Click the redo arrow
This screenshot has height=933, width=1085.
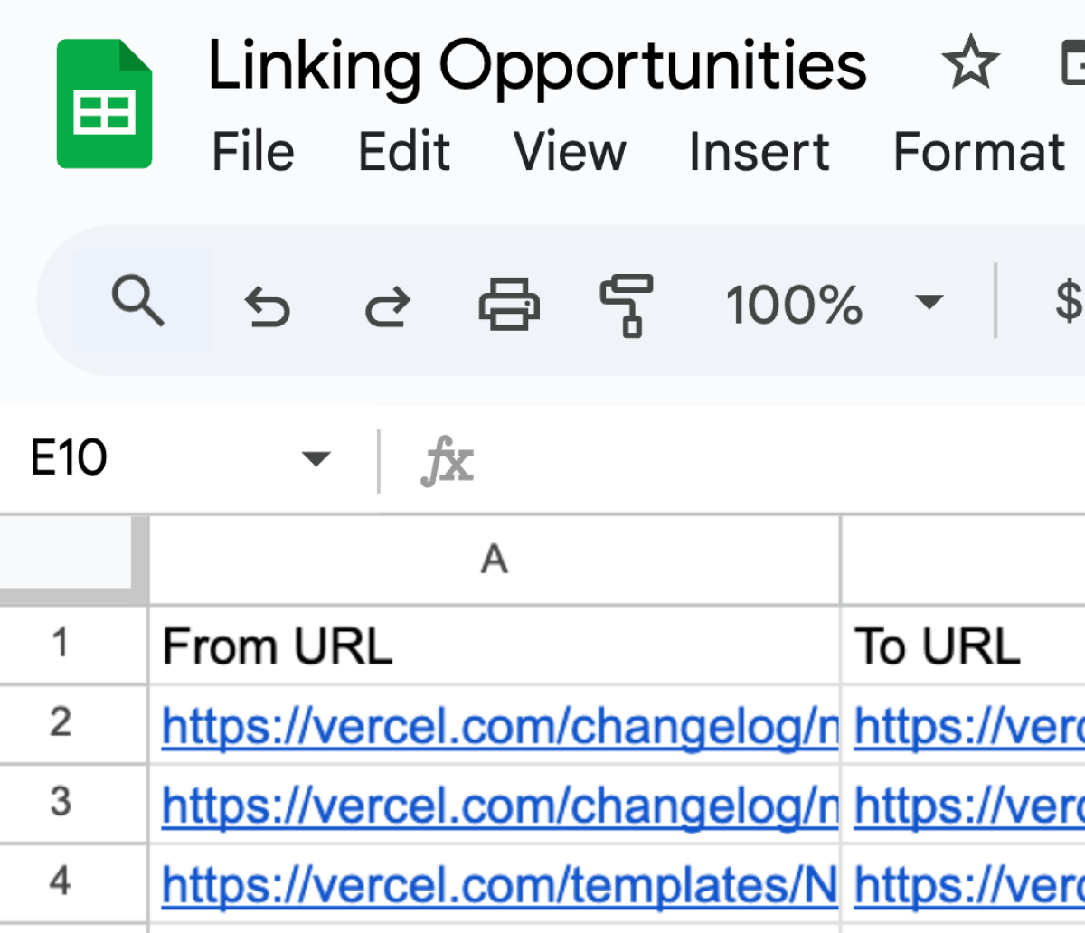coord(387,305)
